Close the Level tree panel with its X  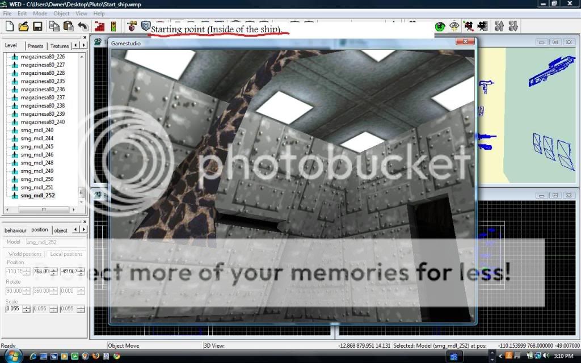coord(85,37)
